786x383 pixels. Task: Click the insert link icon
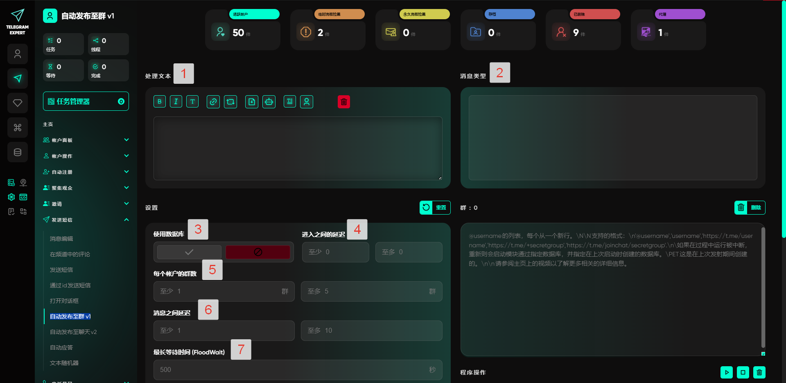click(213, 102)
